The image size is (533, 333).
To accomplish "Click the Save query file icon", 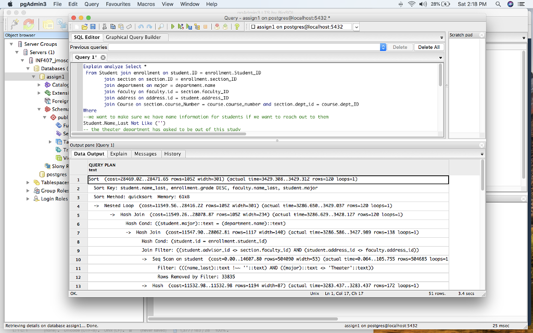I will coord(92,27).
